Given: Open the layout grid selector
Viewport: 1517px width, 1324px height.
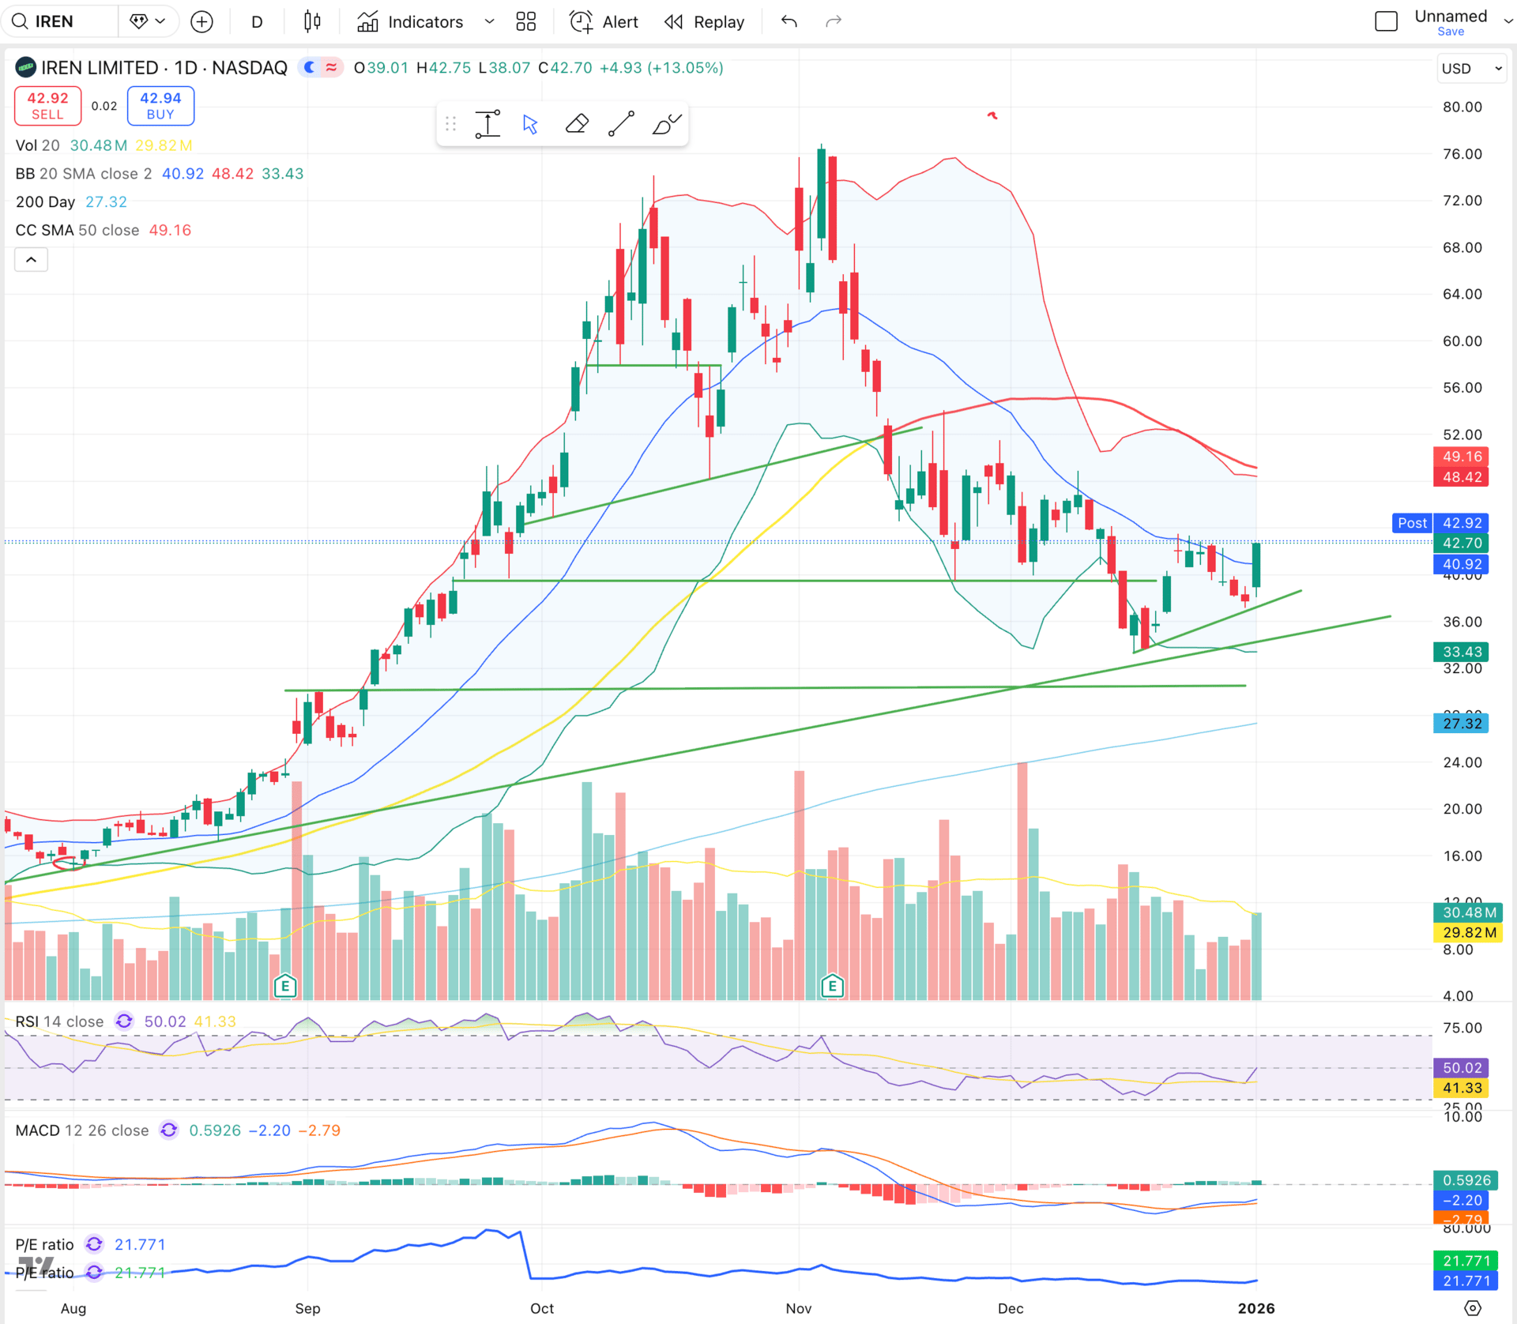Looking at the screenshot, I should (526, 21).
